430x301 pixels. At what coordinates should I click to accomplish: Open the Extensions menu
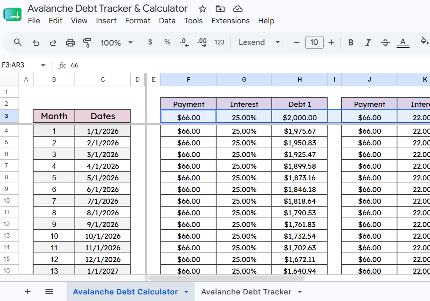coord(231,21)
